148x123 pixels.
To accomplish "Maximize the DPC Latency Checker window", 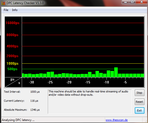I will 132,2.
